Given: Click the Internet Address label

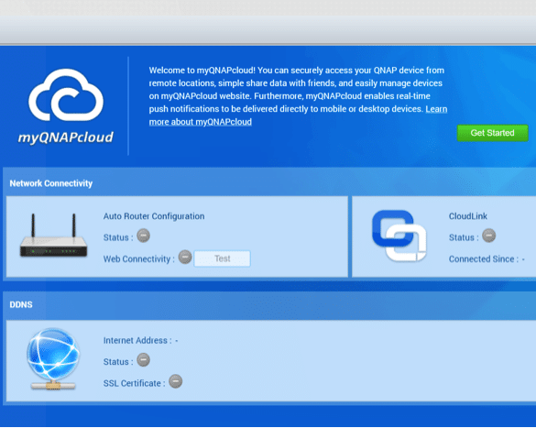Looking at the screenshot, I should click(137, 341).
